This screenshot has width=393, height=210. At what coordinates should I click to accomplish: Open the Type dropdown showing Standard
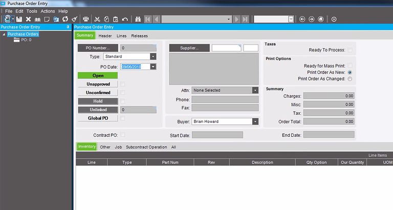(152, 56)
